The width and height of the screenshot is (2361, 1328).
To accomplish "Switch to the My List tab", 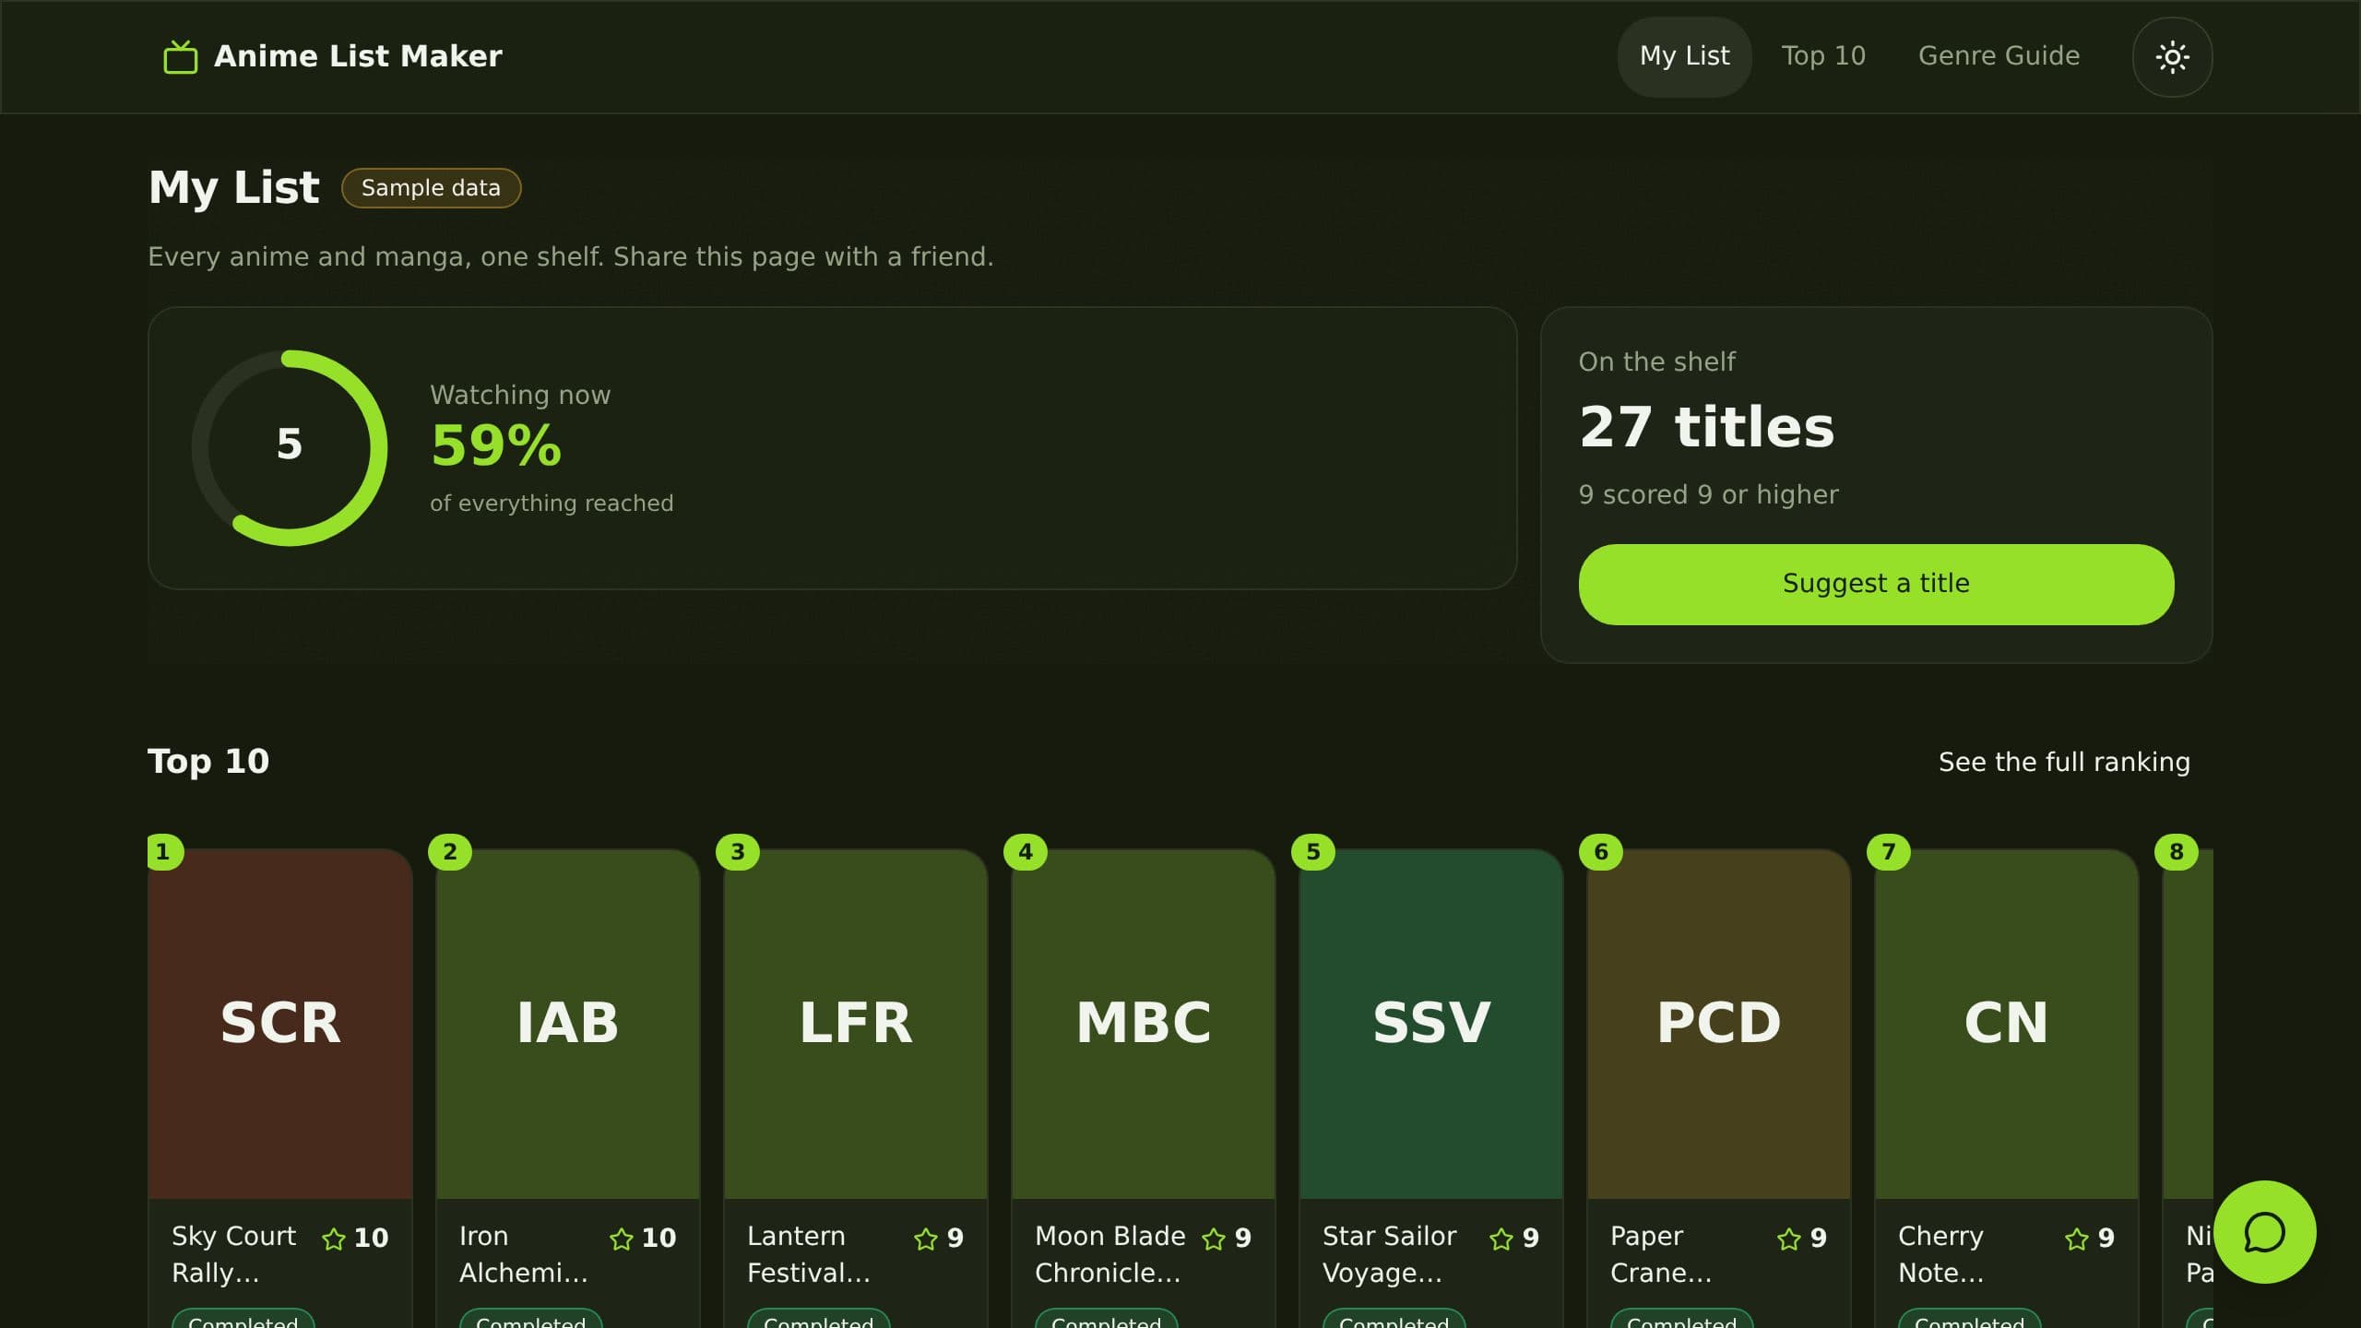I will (x=1684, y=56).
